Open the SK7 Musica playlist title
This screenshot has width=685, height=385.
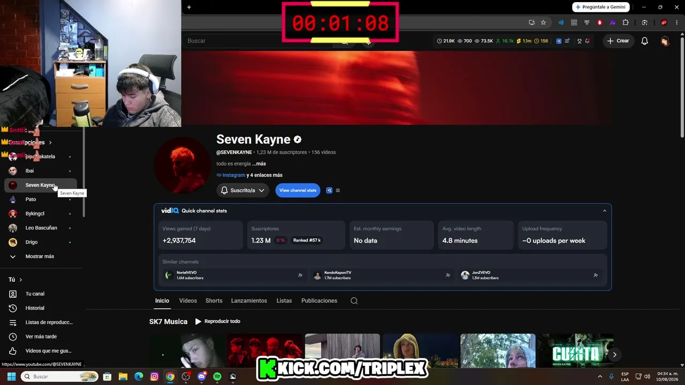168,321
